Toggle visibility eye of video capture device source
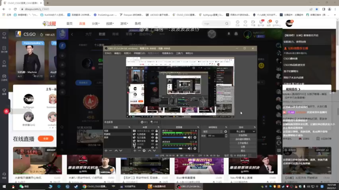Viewport: 339px width, 190px height. coord(153,131)
